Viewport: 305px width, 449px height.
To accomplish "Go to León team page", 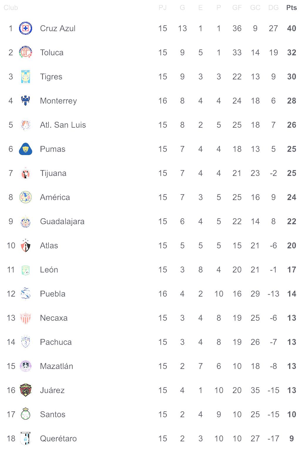I will pos(49,270).
